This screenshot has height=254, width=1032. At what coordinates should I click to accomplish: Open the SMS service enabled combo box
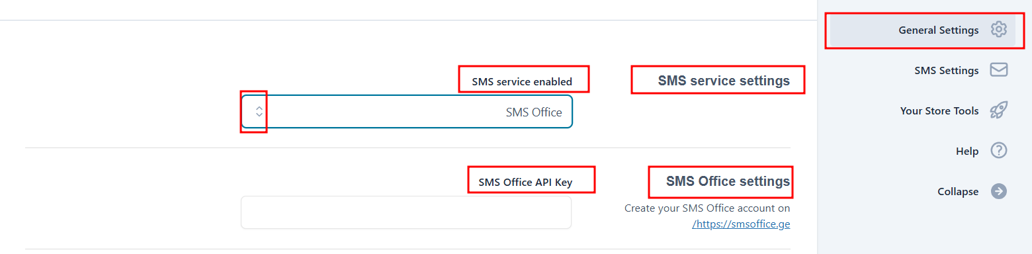407,112
